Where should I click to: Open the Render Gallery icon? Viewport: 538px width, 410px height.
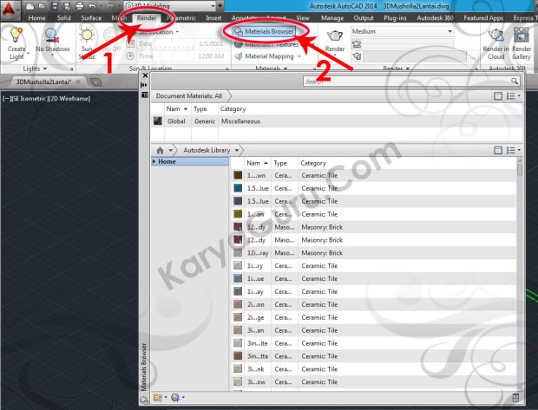click(522, 35)
